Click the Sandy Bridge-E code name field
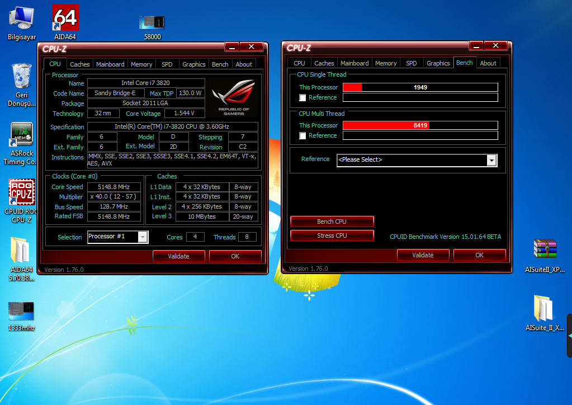Image resolution: width=572 pixels, height=405 pixels. (x=116, y=93)
